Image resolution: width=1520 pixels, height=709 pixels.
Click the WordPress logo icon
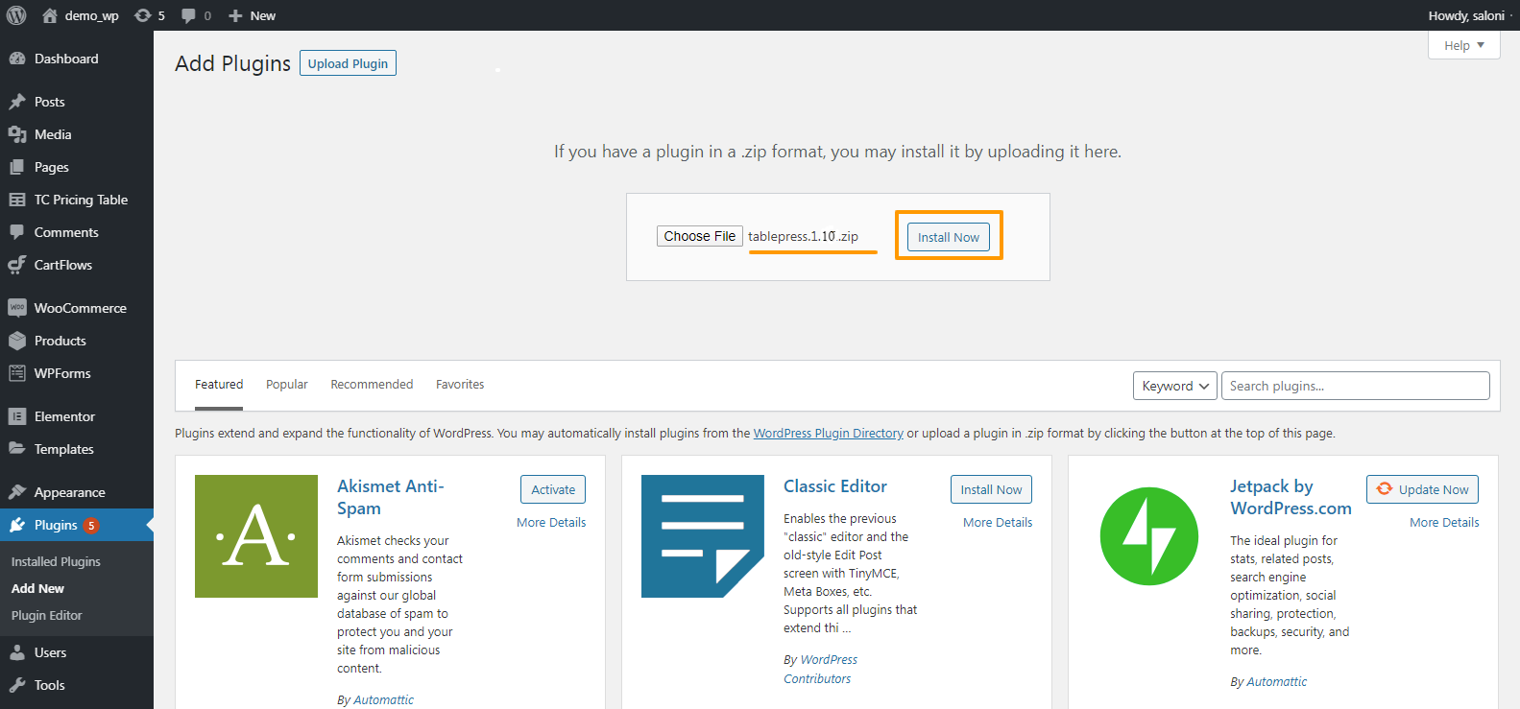pyautogui.click(x=16, y=15)
